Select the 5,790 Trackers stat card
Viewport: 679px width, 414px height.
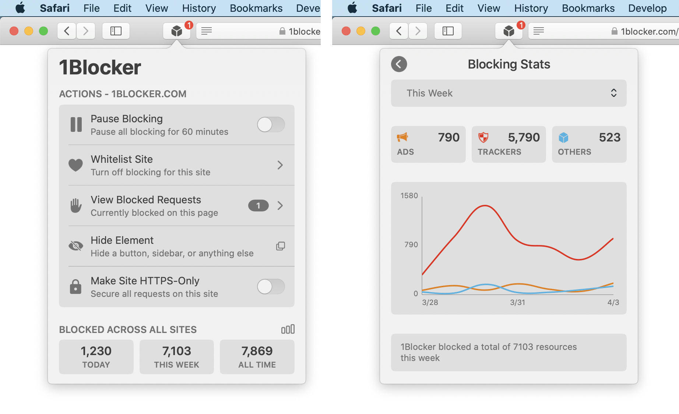[x=509, y=144]
